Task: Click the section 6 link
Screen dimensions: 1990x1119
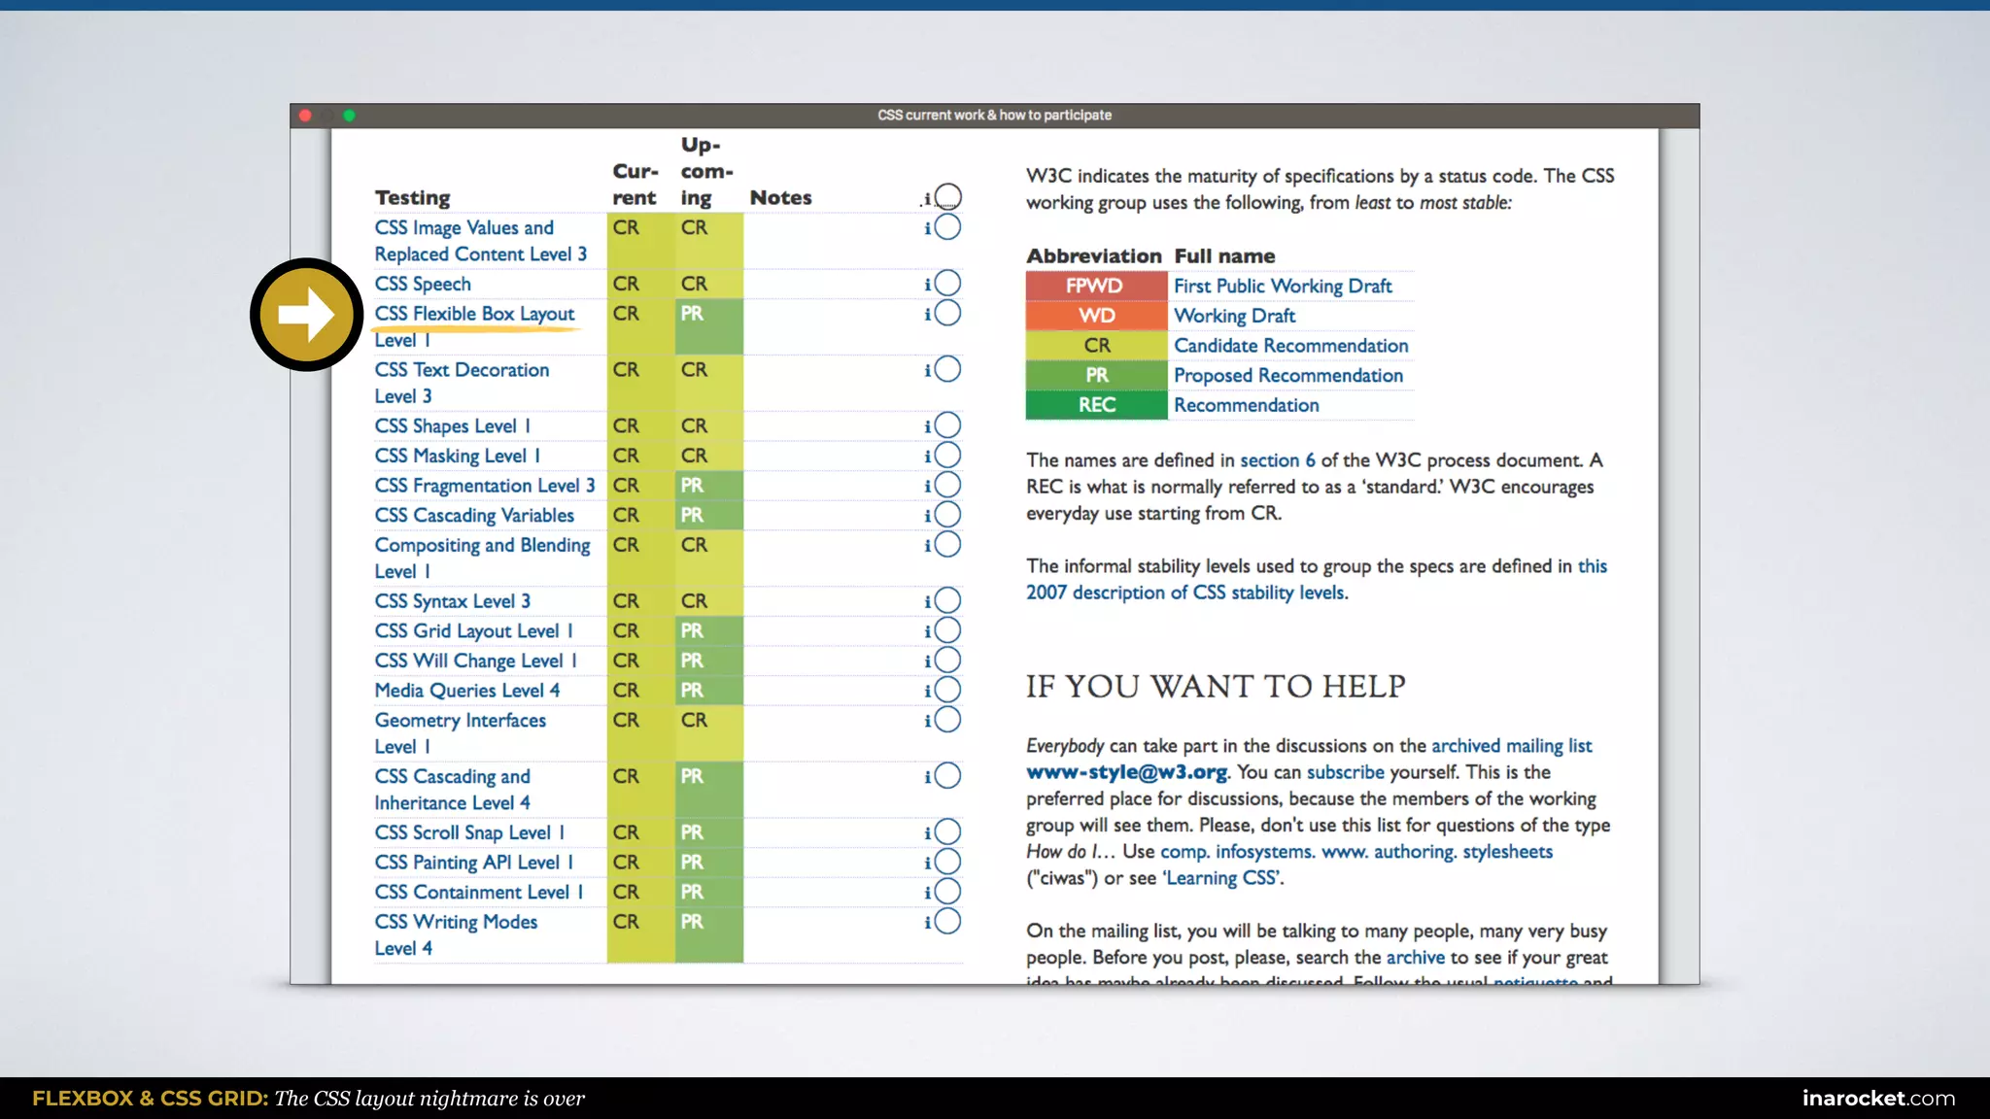Action: (1277, 460)
